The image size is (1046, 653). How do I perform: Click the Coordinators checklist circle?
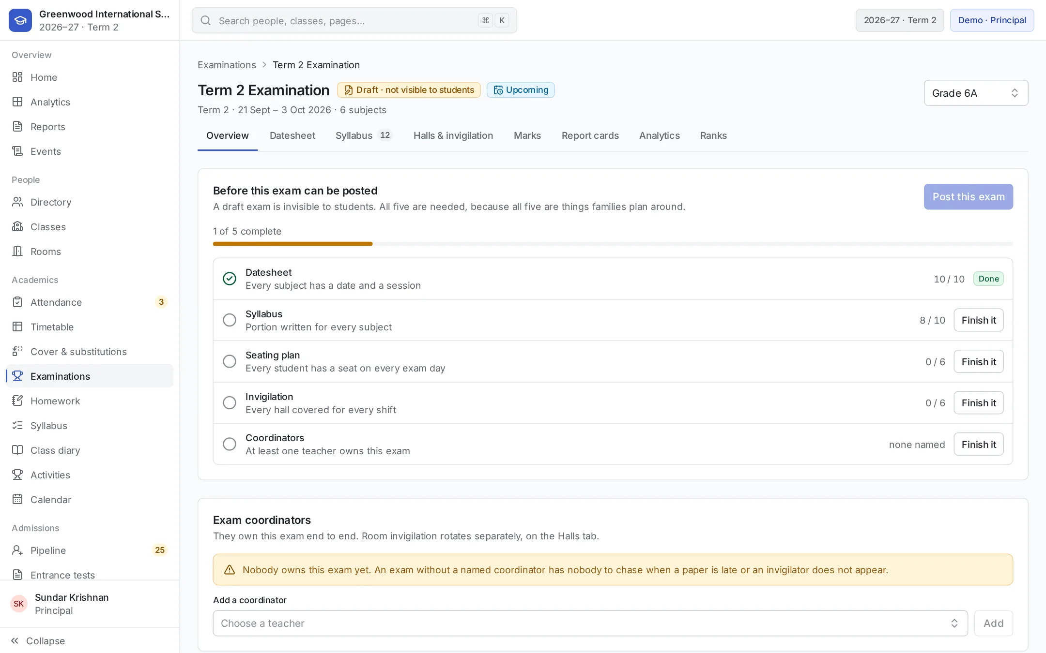point(230,444)
